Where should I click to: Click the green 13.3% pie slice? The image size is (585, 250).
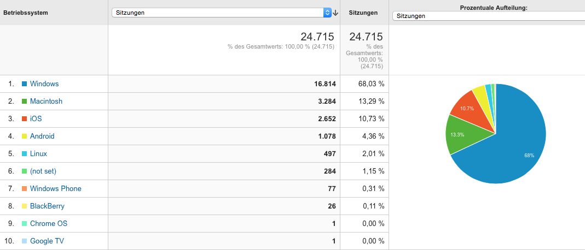click(x=461, y=135)
